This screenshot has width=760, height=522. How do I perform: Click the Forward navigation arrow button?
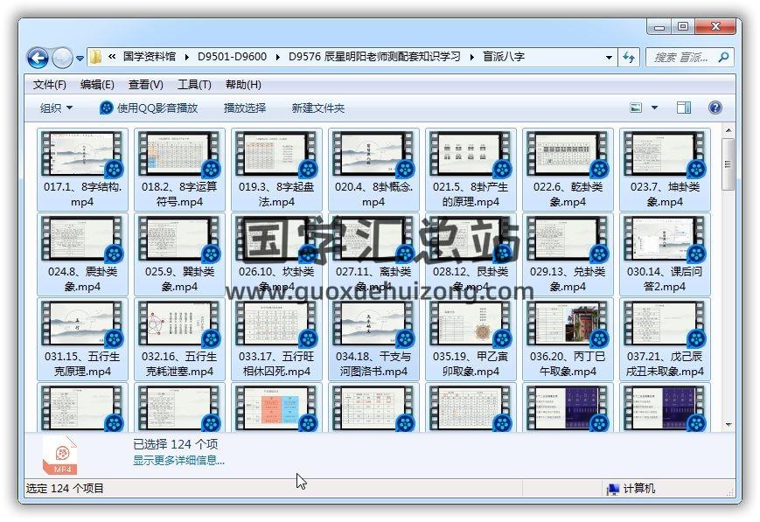click(62, 58)
